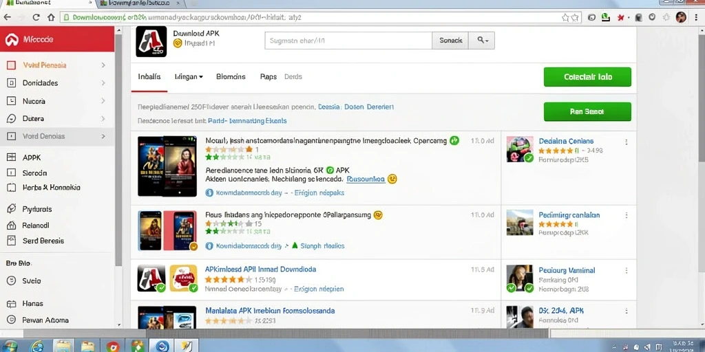
Task: Toggle the Nucora sidebar checkbox
Action: click(11, 101)
